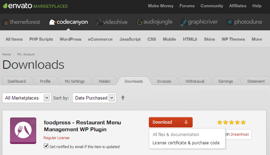Reverse sort order with the up arrow

coord(123,97)
